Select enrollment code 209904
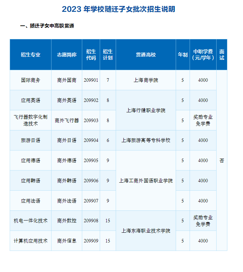 (91, 140)
